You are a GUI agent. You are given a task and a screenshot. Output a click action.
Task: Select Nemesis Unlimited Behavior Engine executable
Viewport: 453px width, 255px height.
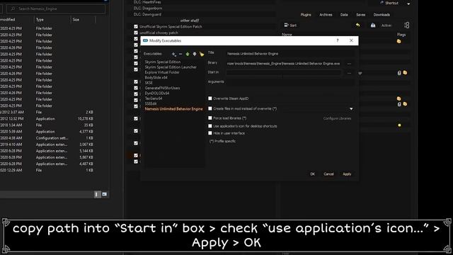(x=173, y=109)
